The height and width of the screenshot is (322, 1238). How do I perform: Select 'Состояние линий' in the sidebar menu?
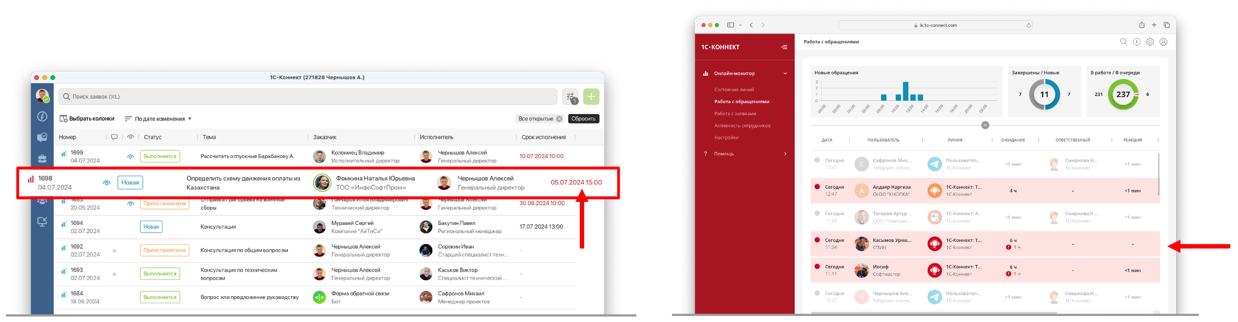(734, 89)
